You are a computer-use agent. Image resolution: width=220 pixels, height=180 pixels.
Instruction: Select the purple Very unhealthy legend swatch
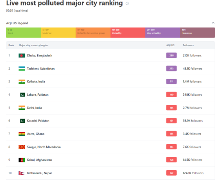coord(163,33)
